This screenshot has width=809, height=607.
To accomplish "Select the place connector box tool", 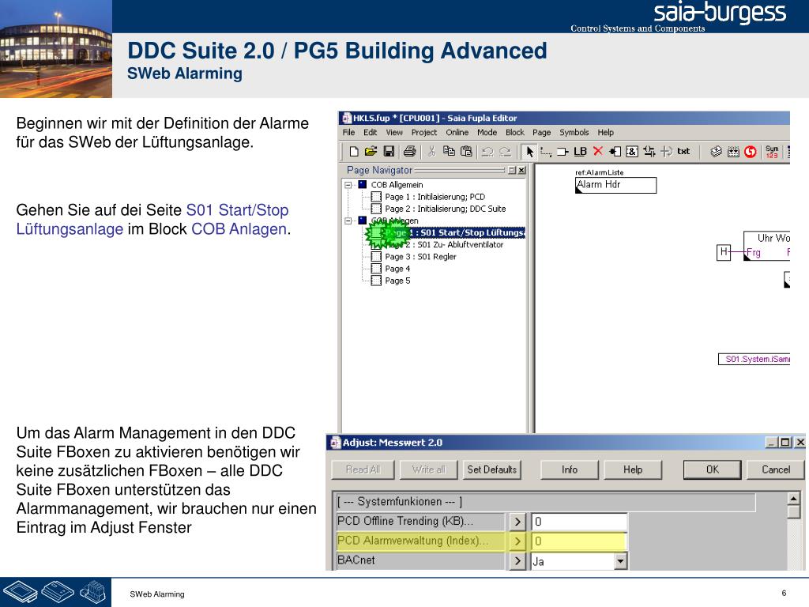I will 563,152.
